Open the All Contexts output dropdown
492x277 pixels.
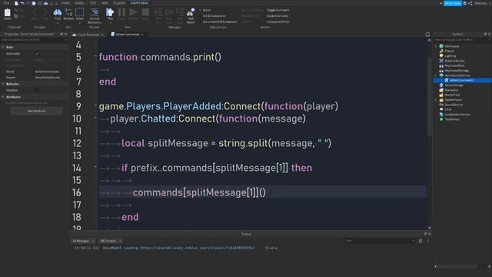pos(111,241)
